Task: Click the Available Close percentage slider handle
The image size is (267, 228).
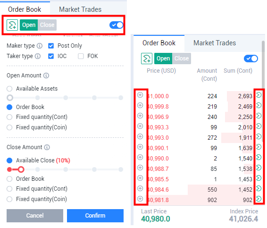Action: click(x=21, y=169)
